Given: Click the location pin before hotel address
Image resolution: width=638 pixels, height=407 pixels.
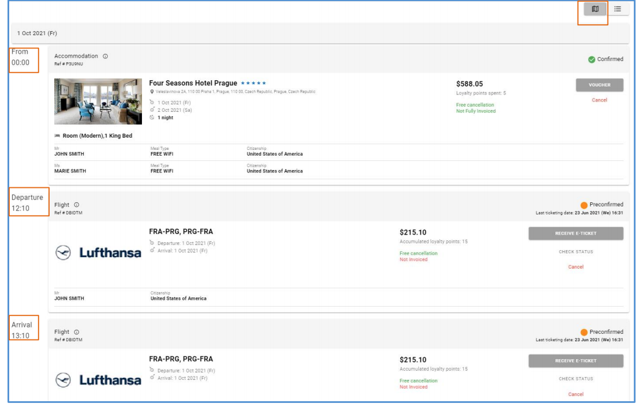Looking at the screenshot, I should pos(151,92).
